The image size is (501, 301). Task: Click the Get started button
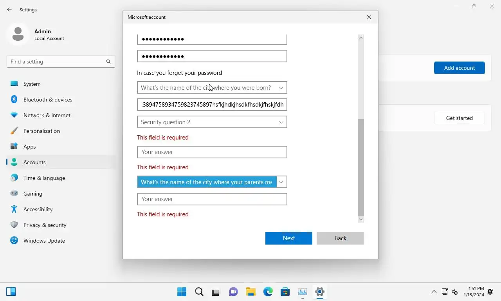[460, 118]
